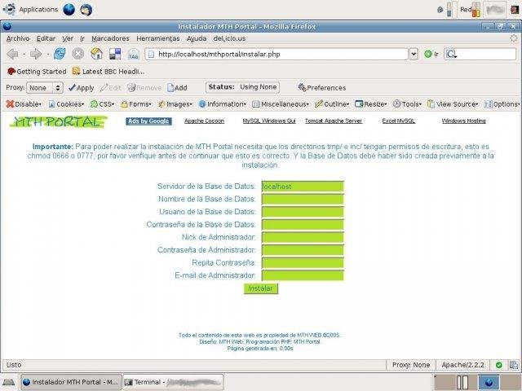Screen dimensions: 522x391
Task: Open the Marcadores menu
Action: click(x=110, y=38)
